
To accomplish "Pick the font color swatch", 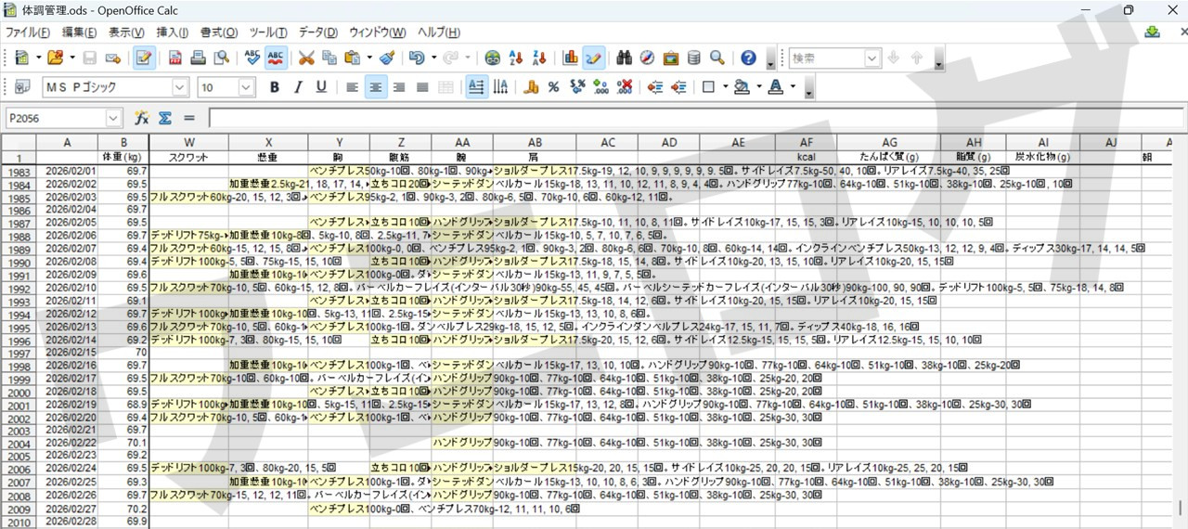I will [x=774, y=87].
